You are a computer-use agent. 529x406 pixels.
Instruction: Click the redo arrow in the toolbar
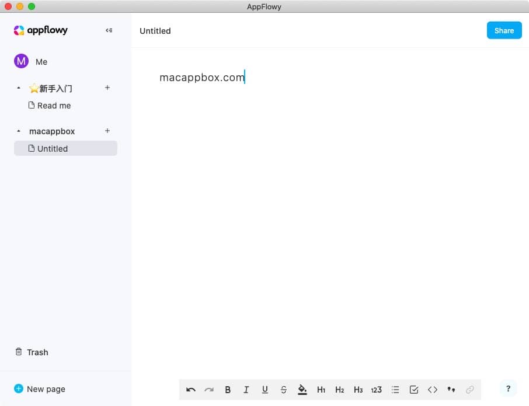tap(209, 390)
